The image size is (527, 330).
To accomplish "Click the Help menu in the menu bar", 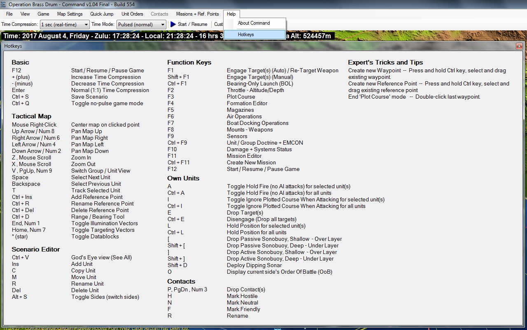I will click(231, 14).
